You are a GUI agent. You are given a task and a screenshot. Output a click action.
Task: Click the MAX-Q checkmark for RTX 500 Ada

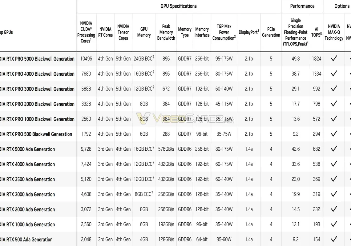click(x=334, y=239)
